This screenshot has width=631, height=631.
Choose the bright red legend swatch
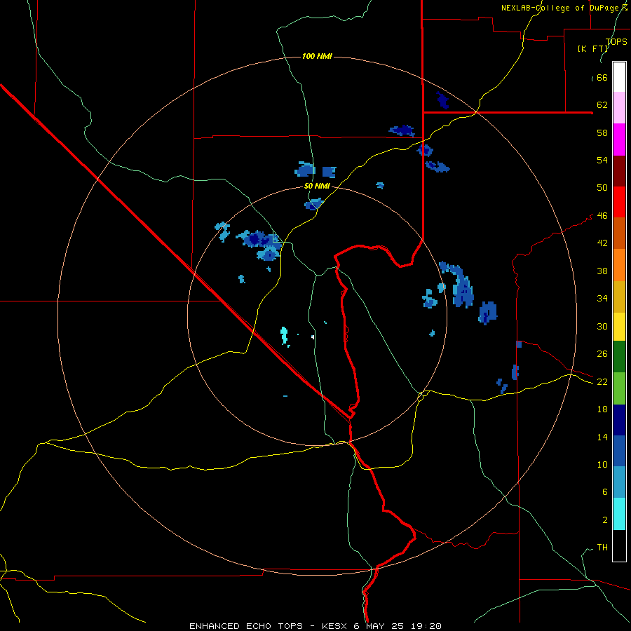click(619, 202)
